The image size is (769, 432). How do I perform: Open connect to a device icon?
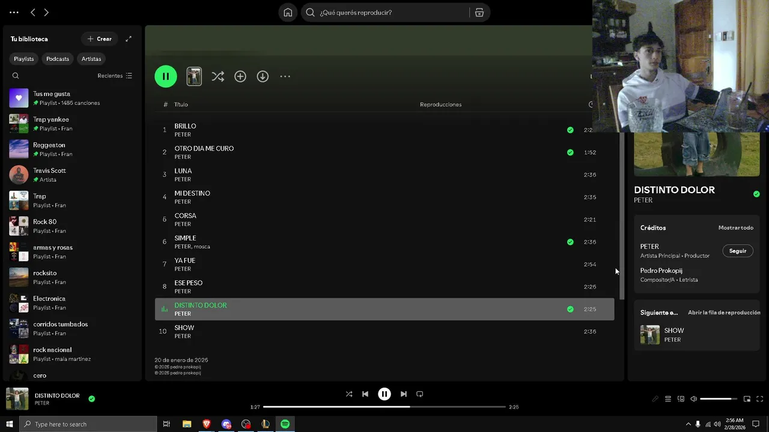tap(681, 399)
